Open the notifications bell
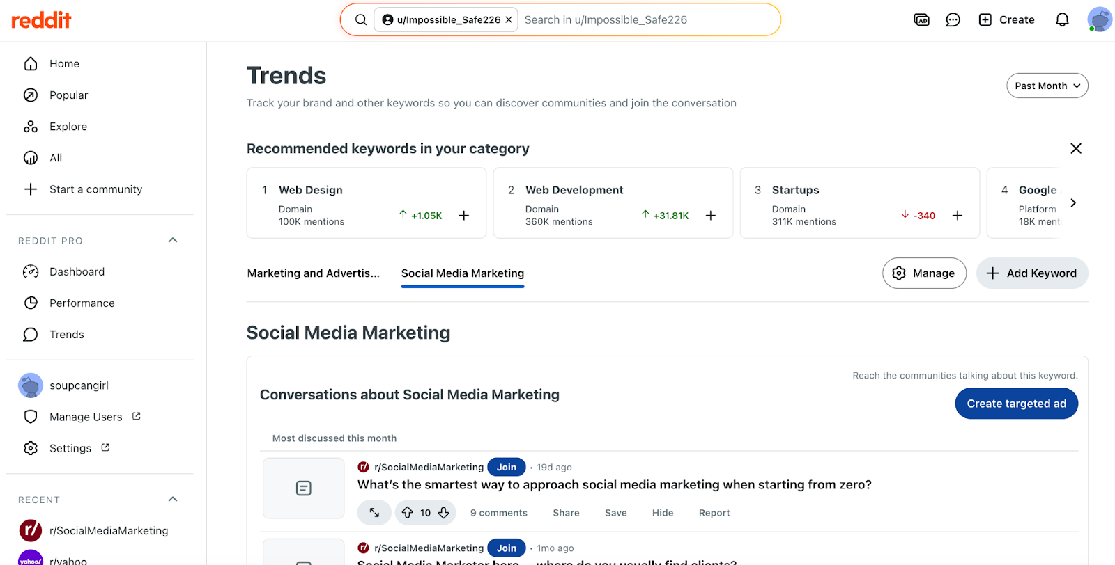The image size is (1115, 565). 1062,19
